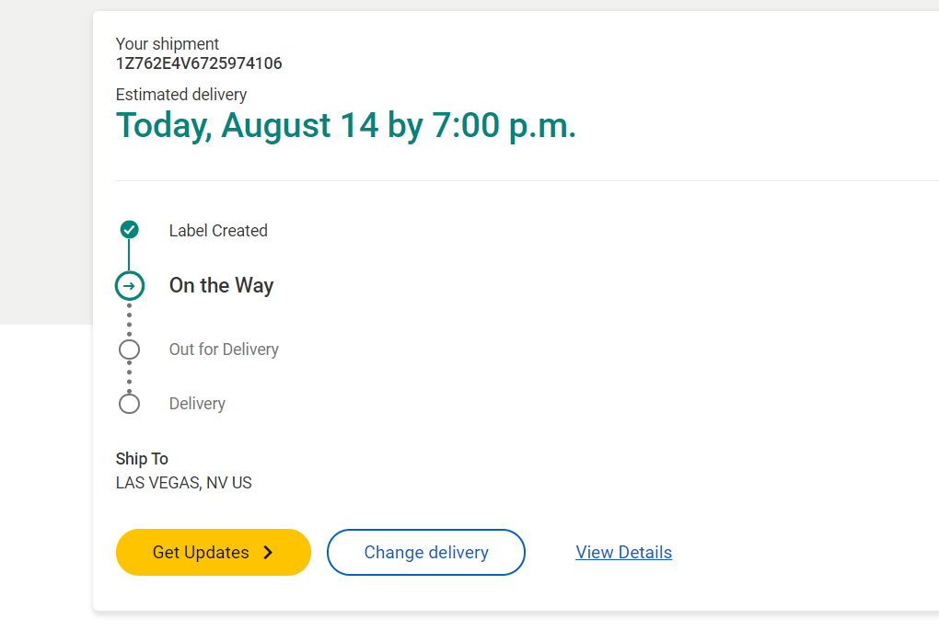Click solid progress line under Label Created
The height and width of the screenshot is (642, 939).
(x=129, y=255)
